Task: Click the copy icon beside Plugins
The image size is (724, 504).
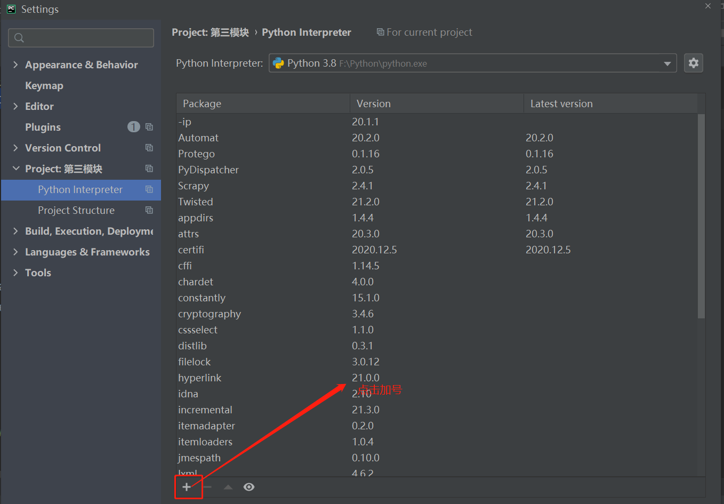Action: pyautogui.click(x=149, y=127)
